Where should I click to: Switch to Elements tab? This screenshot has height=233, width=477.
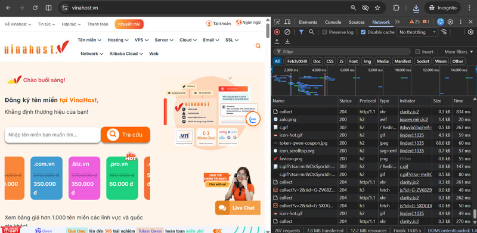[308, 22]
